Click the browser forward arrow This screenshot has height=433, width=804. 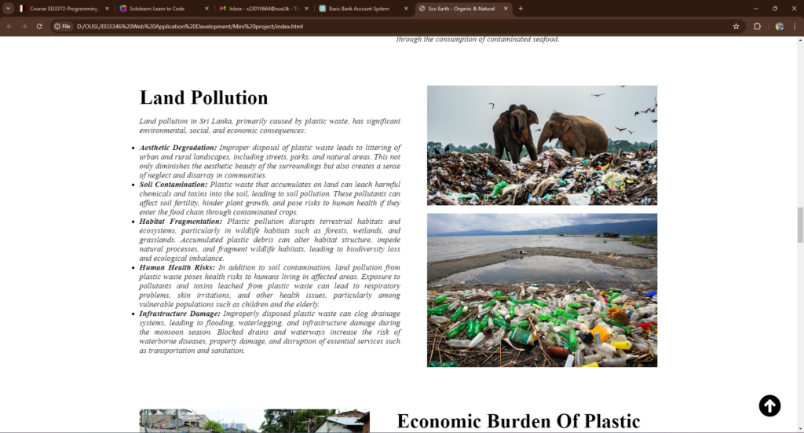coord(24,26)
